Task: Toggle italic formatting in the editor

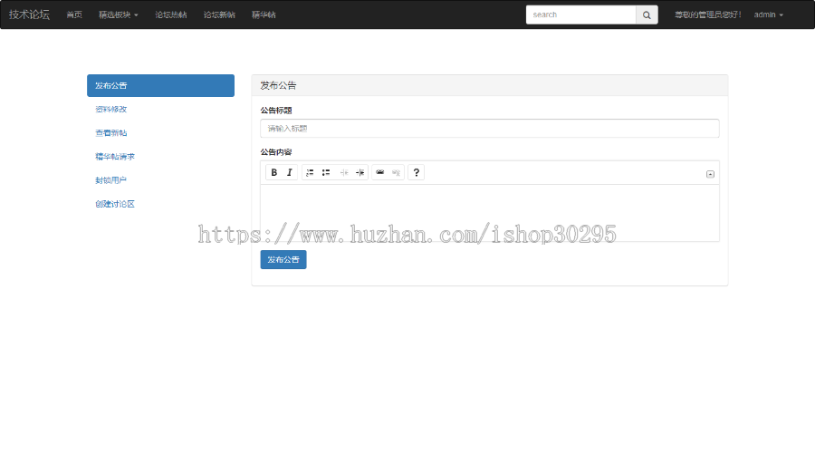Action: 290,173
